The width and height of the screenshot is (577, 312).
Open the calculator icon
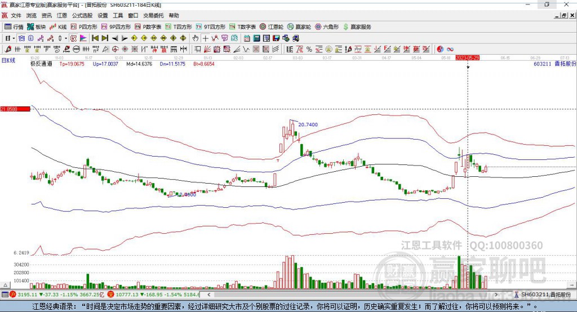256,38
